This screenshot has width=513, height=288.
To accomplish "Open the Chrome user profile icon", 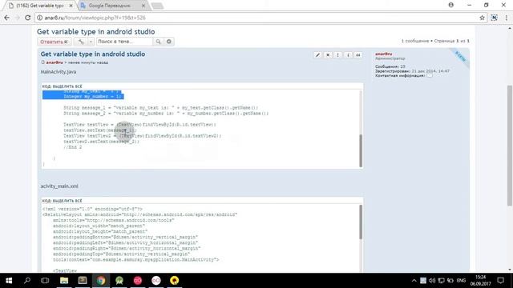I will click(x=450, y=5).
